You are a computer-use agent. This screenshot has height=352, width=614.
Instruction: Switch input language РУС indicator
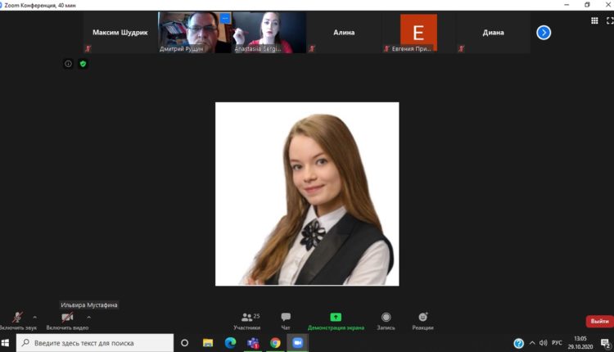[557, 343]
